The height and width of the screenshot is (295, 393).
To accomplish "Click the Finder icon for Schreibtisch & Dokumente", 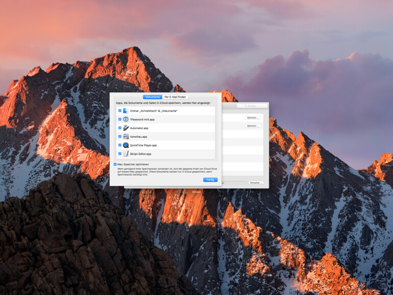I will pyautogui.click(x=126, y=111).
